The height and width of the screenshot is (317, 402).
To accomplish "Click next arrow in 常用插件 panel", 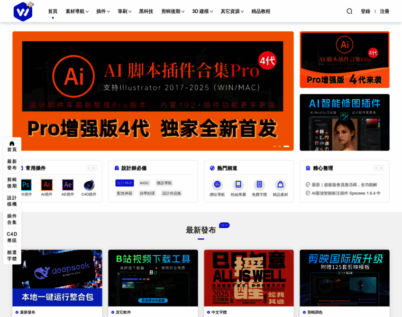I will coord(94,168).
